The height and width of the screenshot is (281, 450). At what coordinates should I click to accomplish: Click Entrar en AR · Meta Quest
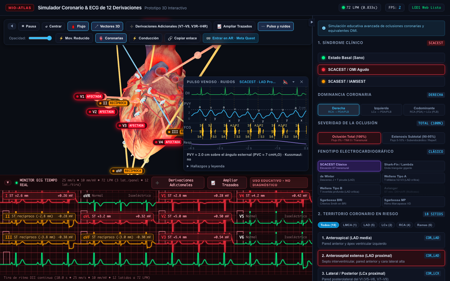pyautogui.click(x=231, y=38)
